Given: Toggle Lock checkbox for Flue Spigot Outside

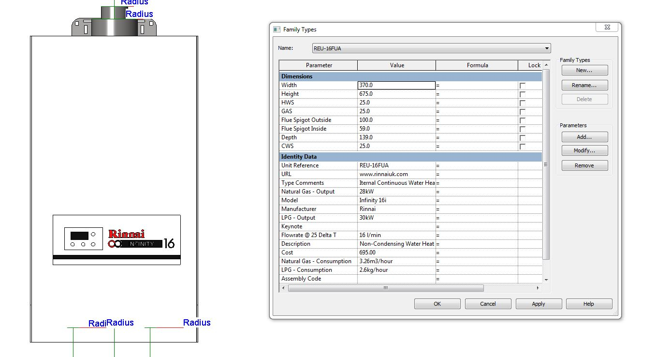Looking at the screenshot, I should (x=522, y=120).
